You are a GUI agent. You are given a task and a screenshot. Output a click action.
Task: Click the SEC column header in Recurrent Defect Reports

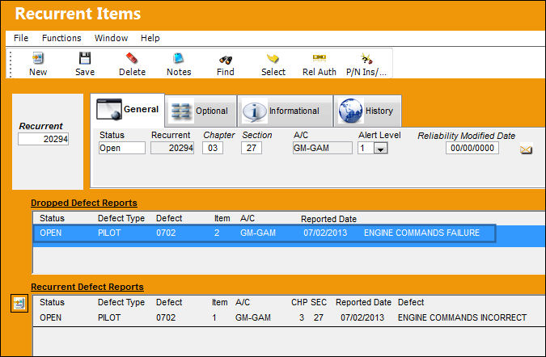click(319, 302)
